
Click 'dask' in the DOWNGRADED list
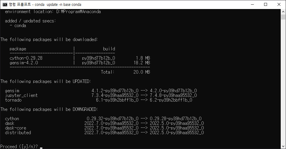click(x=9, y=123)
